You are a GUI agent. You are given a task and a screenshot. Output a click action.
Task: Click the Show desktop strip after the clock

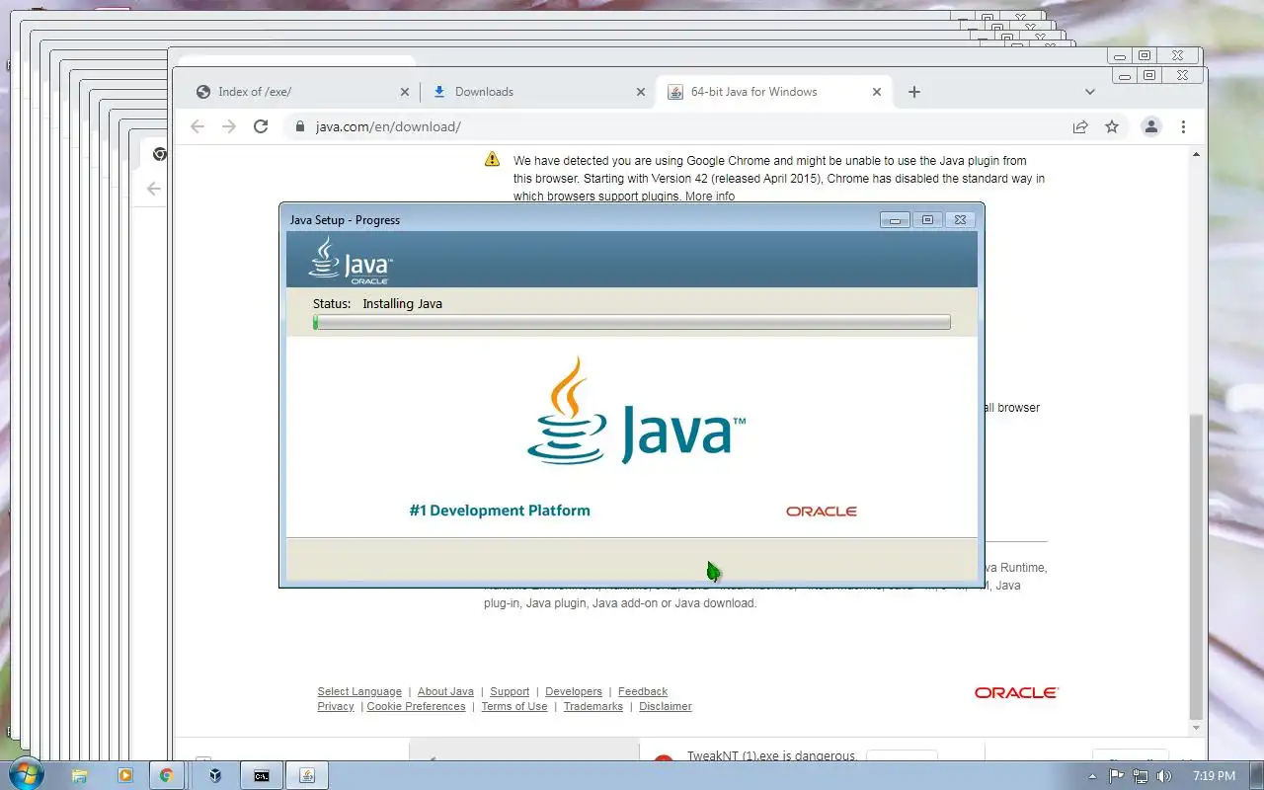coord(1256,776)
